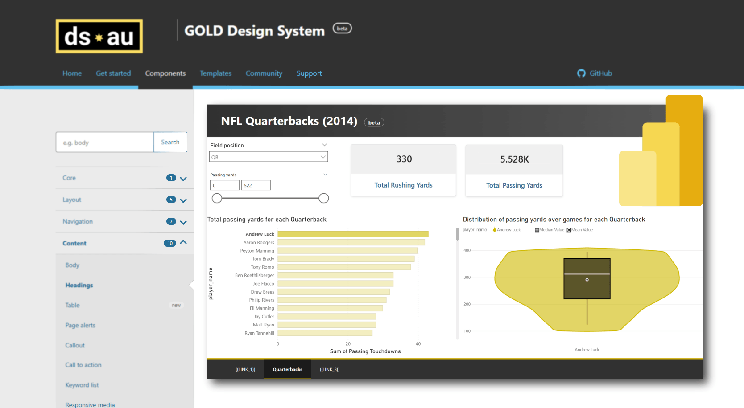The image size is (744, 408).
Task: Click inside the e.g. body search field
Action: click(x=104, y=142)
